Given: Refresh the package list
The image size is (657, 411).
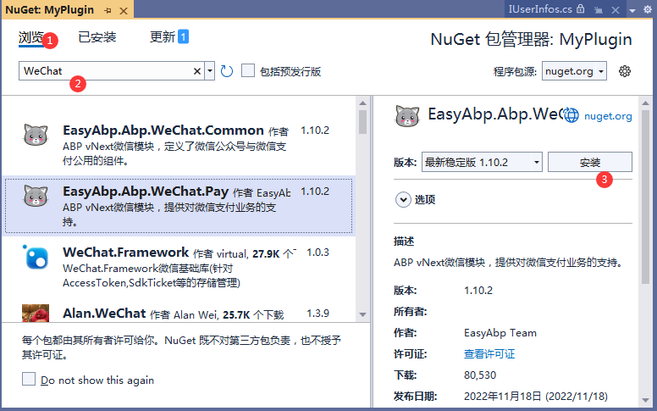Looking at the screenshot, I should pyautogui.click(x=227, y=71).
